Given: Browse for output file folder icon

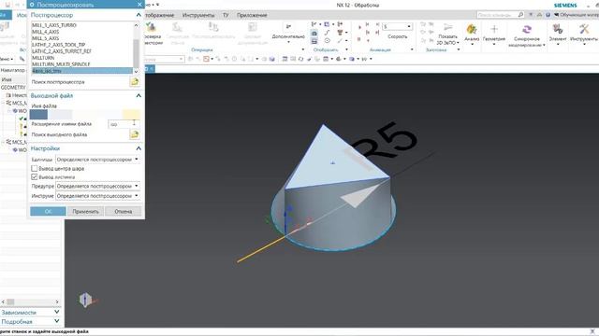Looking at the screenshot, I should 135,134.
